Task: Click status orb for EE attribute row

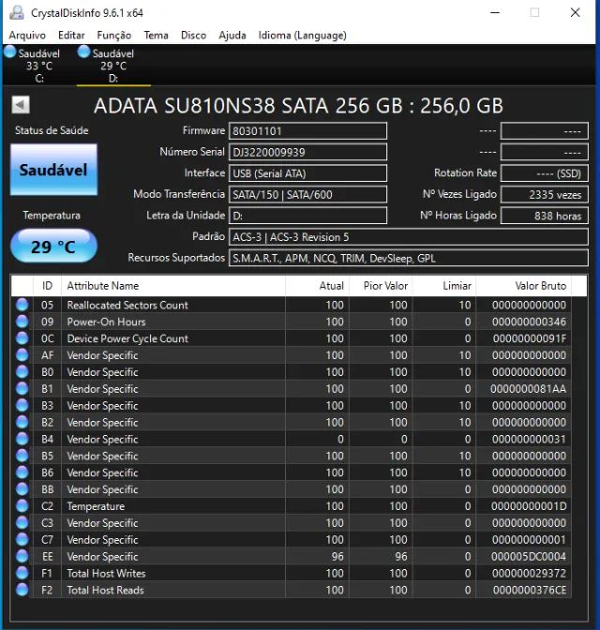Action: 22,556
